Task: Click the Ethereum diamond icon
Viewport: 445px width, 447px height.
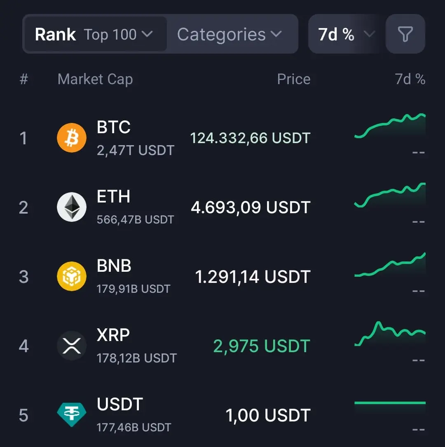Action: pos(72,207)
